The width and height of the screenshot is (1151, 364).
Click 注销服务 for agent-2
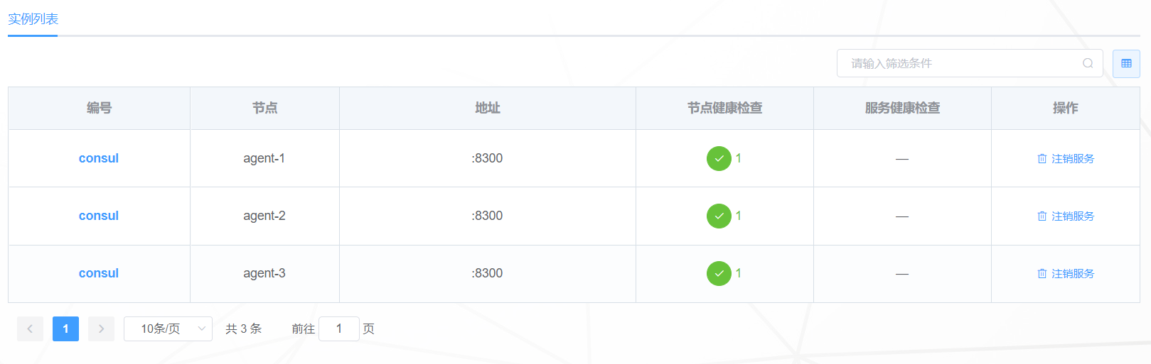coord(1073,216)
